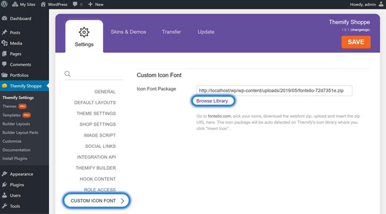Open Install Plugins submenu item
This screenshot has height=214, width=386.
(15, 159)
